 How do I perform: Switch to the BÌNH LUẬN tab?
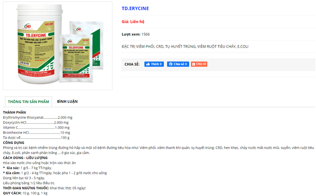(67, 102)
